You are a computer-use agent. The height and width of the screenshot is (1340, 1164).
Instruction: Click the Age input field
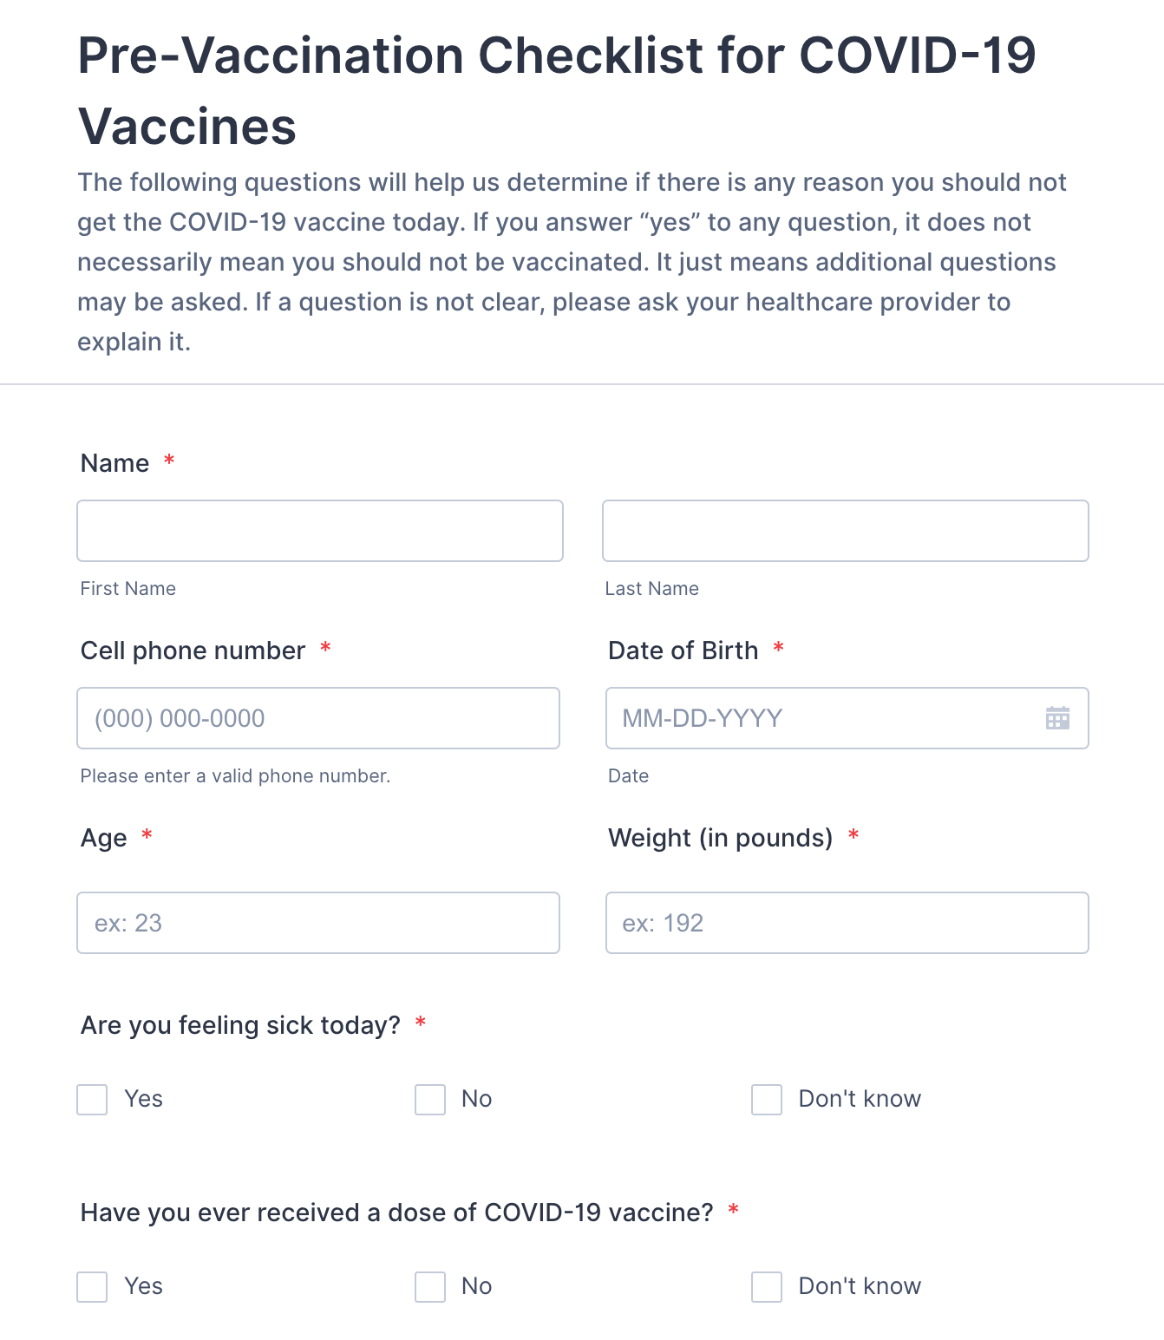(x=318, y=923)
